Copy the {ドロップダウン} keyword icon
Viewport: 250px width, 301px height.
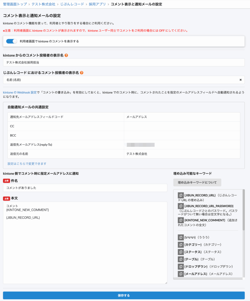pos(181,266)
